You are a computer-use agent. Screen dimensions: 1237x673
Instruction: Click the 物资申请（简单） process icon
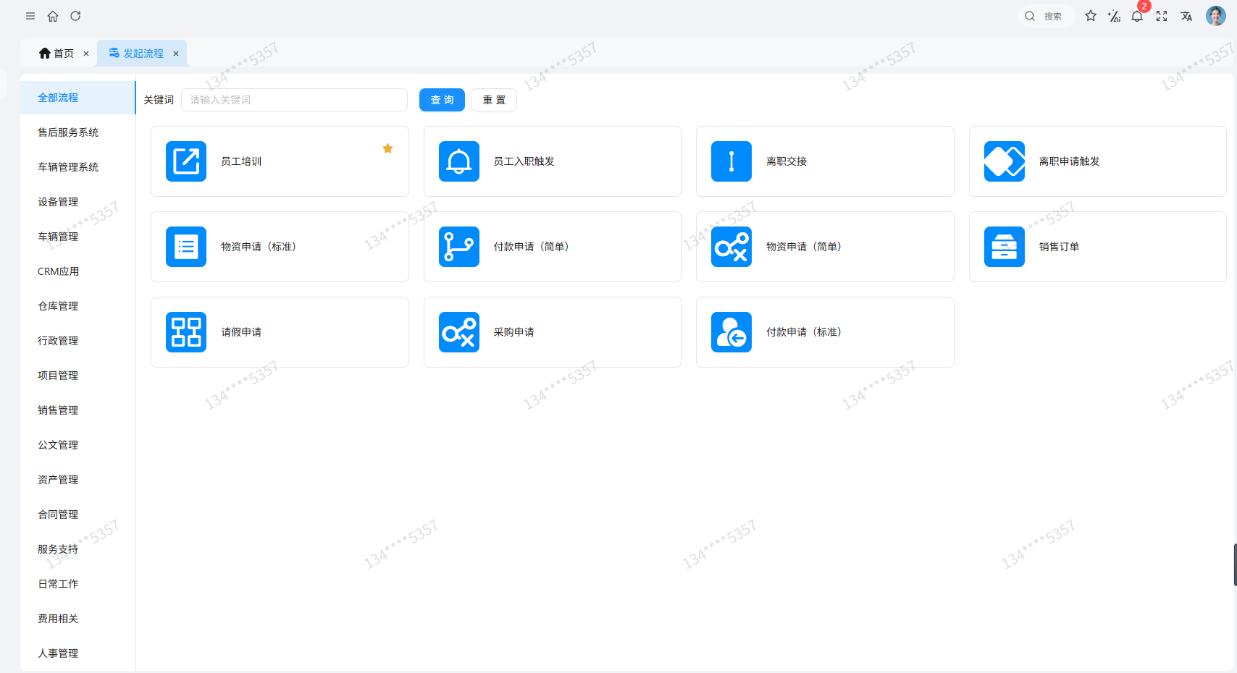731,247
